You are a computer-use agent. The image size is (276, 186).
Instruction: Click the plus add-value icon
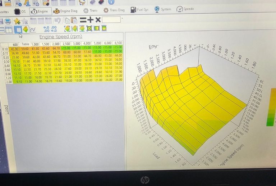pyautogui.click(x=90, y=20)
